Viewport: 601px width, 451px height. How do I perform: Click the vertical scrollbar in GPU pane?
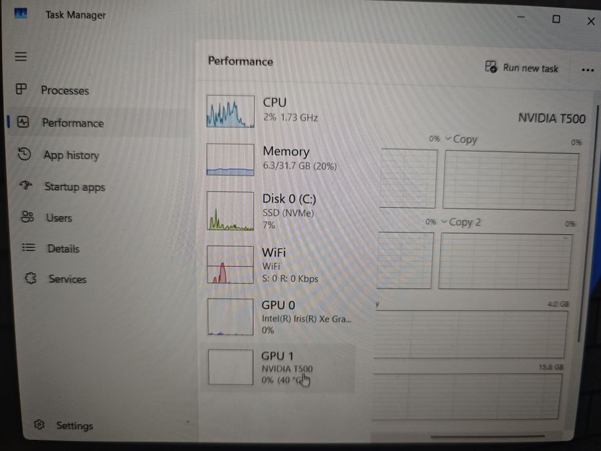(587, 222)
